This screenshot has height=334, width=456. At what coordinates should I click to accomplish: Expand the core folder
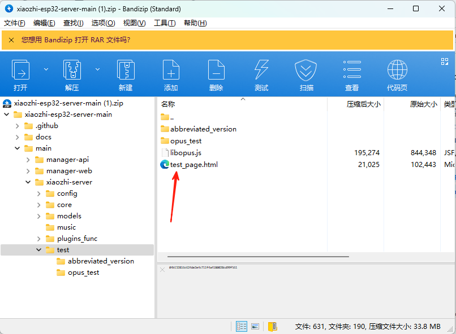(38, 205)
